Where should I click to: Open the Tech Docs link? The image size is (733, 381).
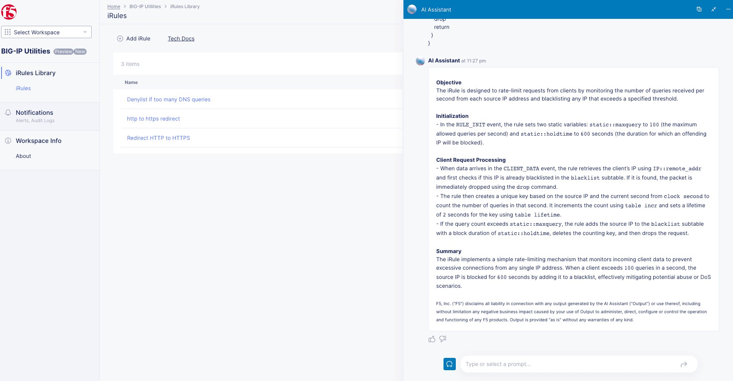[x=181, y=39]
